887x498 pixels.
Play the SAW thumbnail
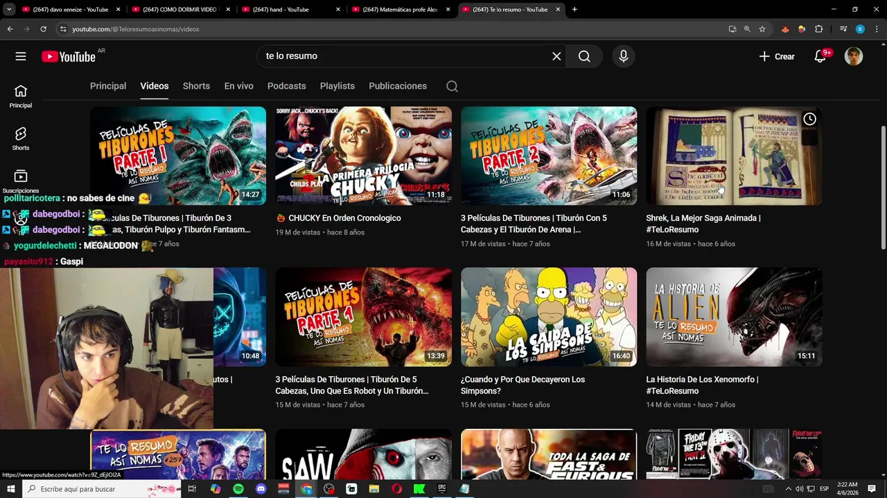363,454
